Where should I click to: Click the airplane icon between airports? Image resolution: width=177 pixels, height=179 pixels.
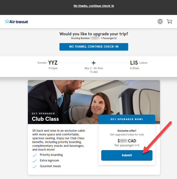coord(94,63)
